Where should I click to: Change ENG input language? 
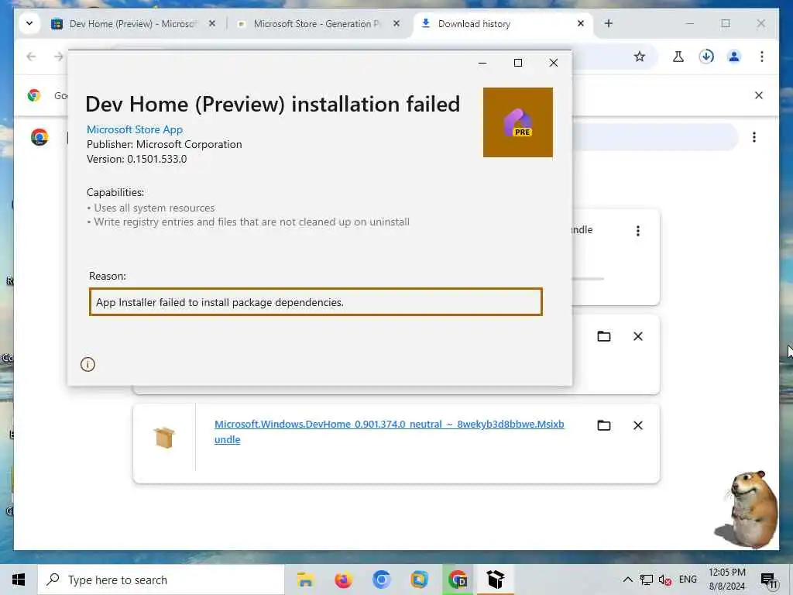coord(688,580)
